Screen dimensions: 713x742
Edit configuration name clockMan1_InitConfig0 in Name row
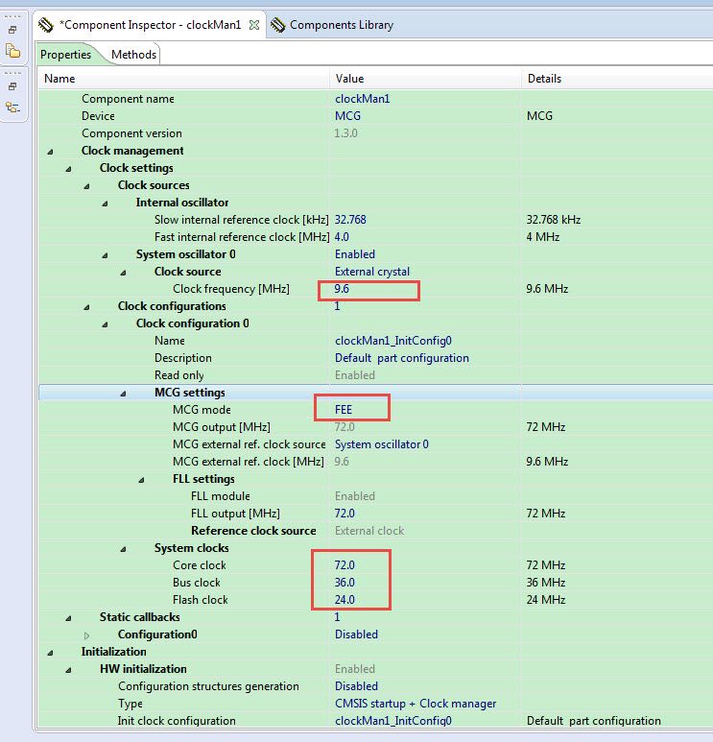click(x=393, y=341)
